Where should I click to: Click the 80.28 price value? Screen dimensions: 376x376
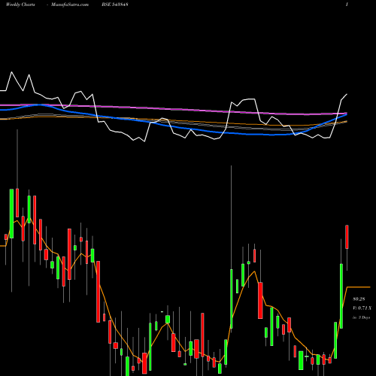click(359, 299)
